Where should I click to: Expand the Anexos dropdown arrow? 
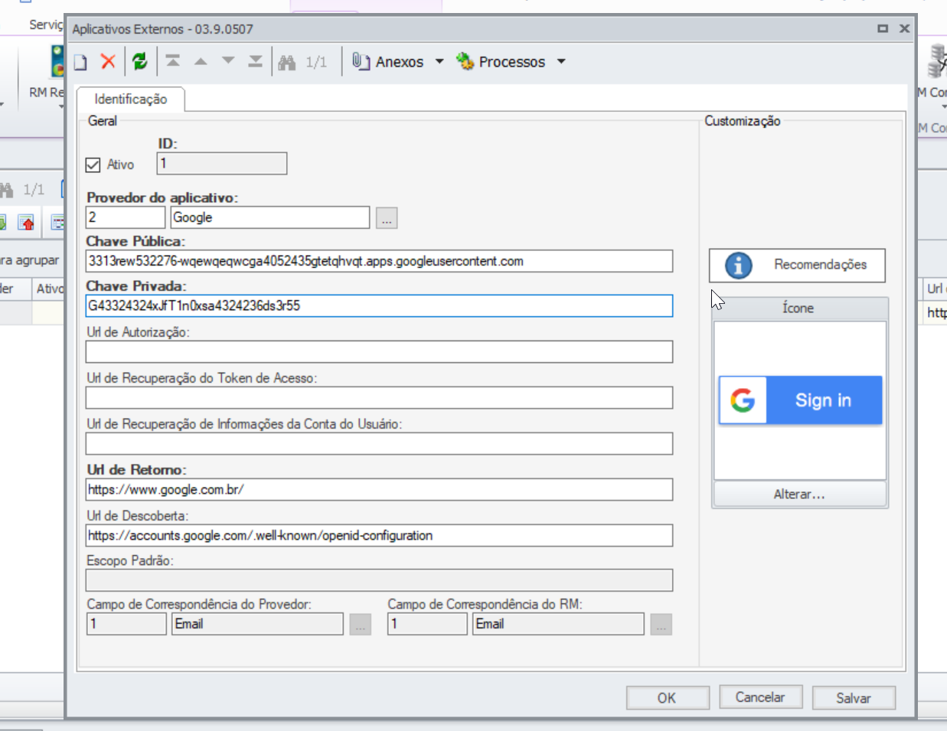click(x=439, y=61)
